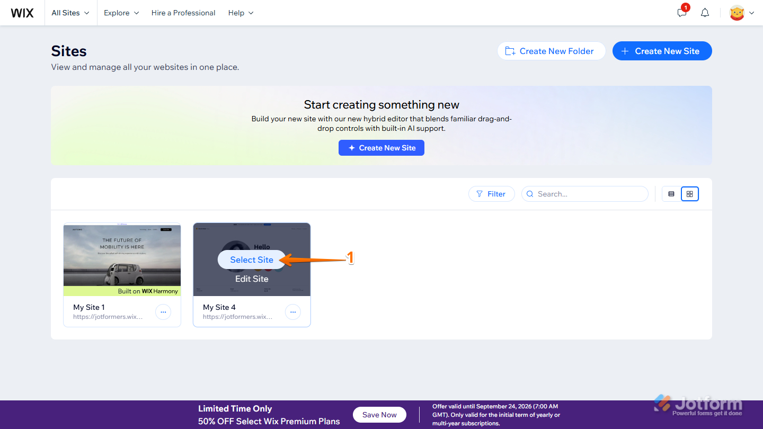Click the banner Create New Site button
763x429 pixels.
(x=381, y=148)
